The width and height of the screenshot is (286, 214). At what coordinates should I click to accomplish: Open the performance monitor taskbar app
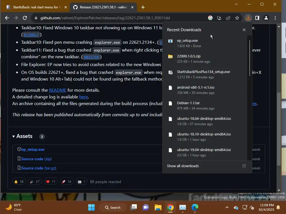click(183, 207)
